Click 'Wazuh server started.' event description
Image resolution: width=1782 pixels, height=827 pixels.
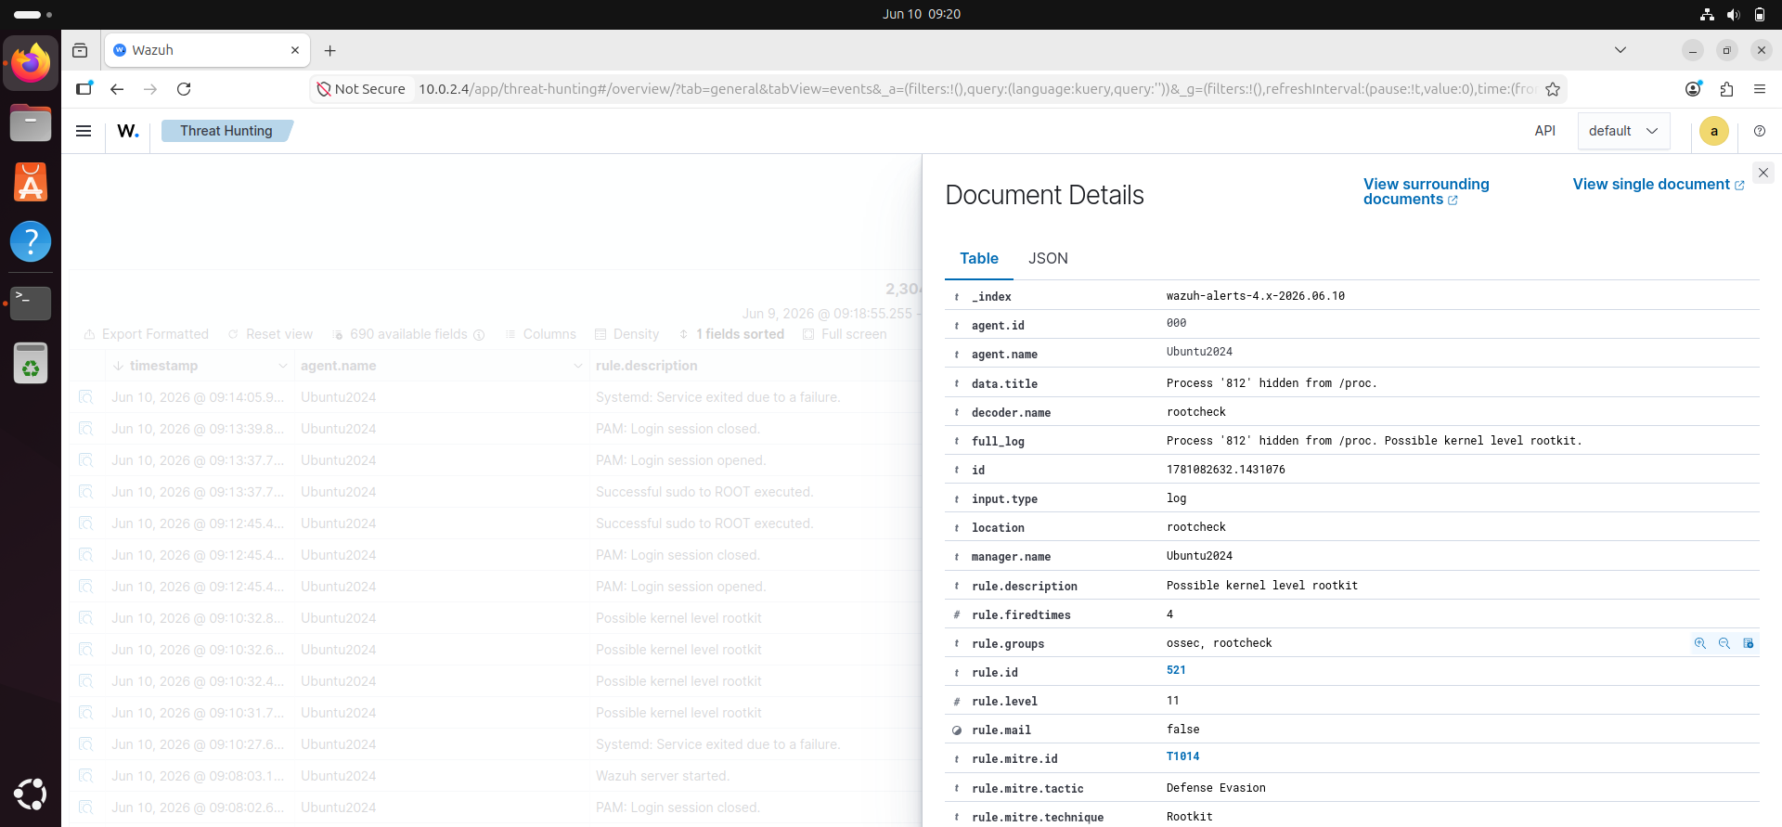click(663, 776)
